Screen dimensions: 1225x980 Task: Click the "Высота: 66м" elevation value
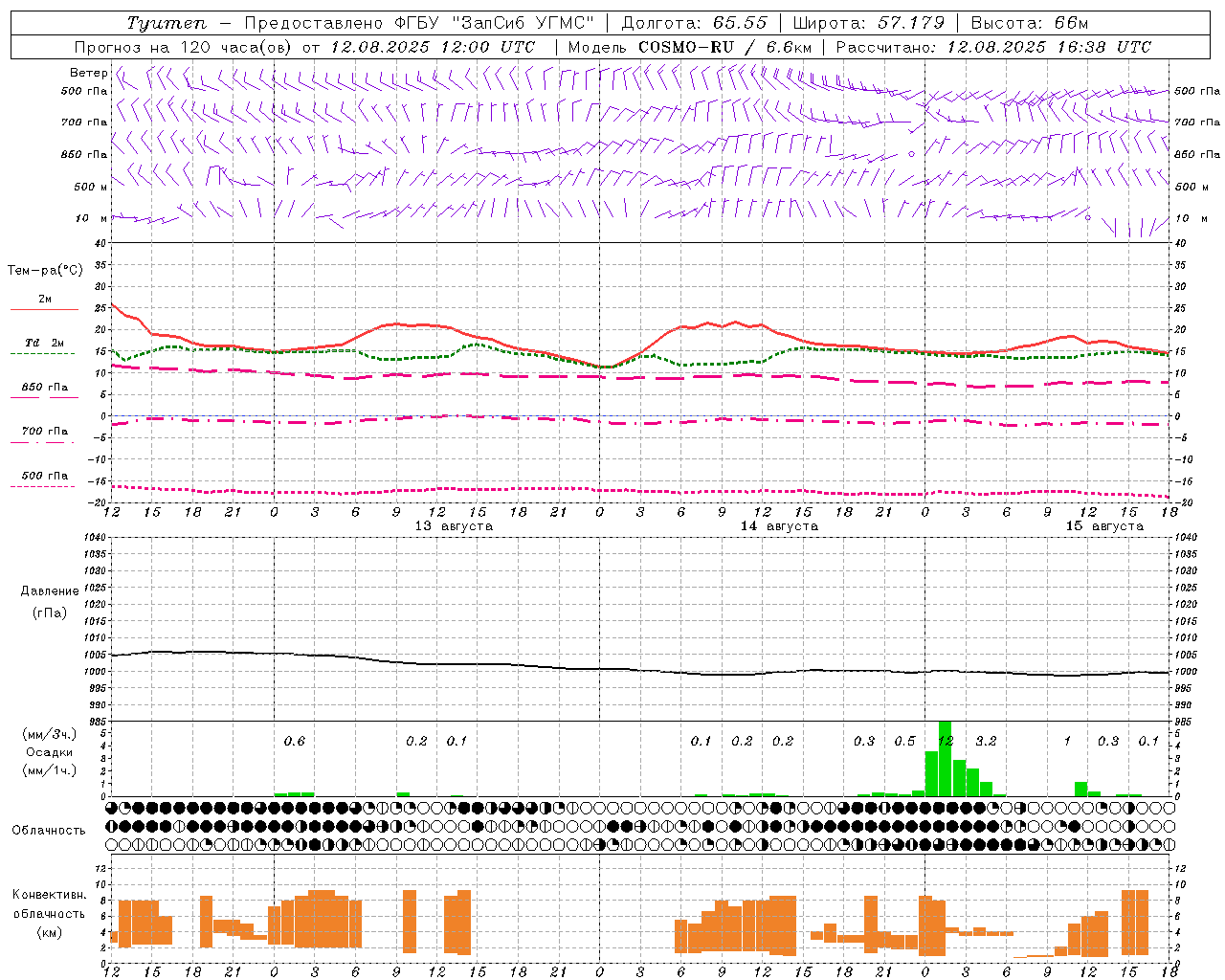pyautogui.click(x=1030, y=23)
